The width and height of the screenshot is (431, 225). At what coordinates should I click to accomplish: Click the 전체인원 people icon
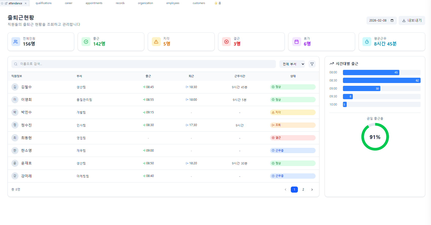point(16,42)
